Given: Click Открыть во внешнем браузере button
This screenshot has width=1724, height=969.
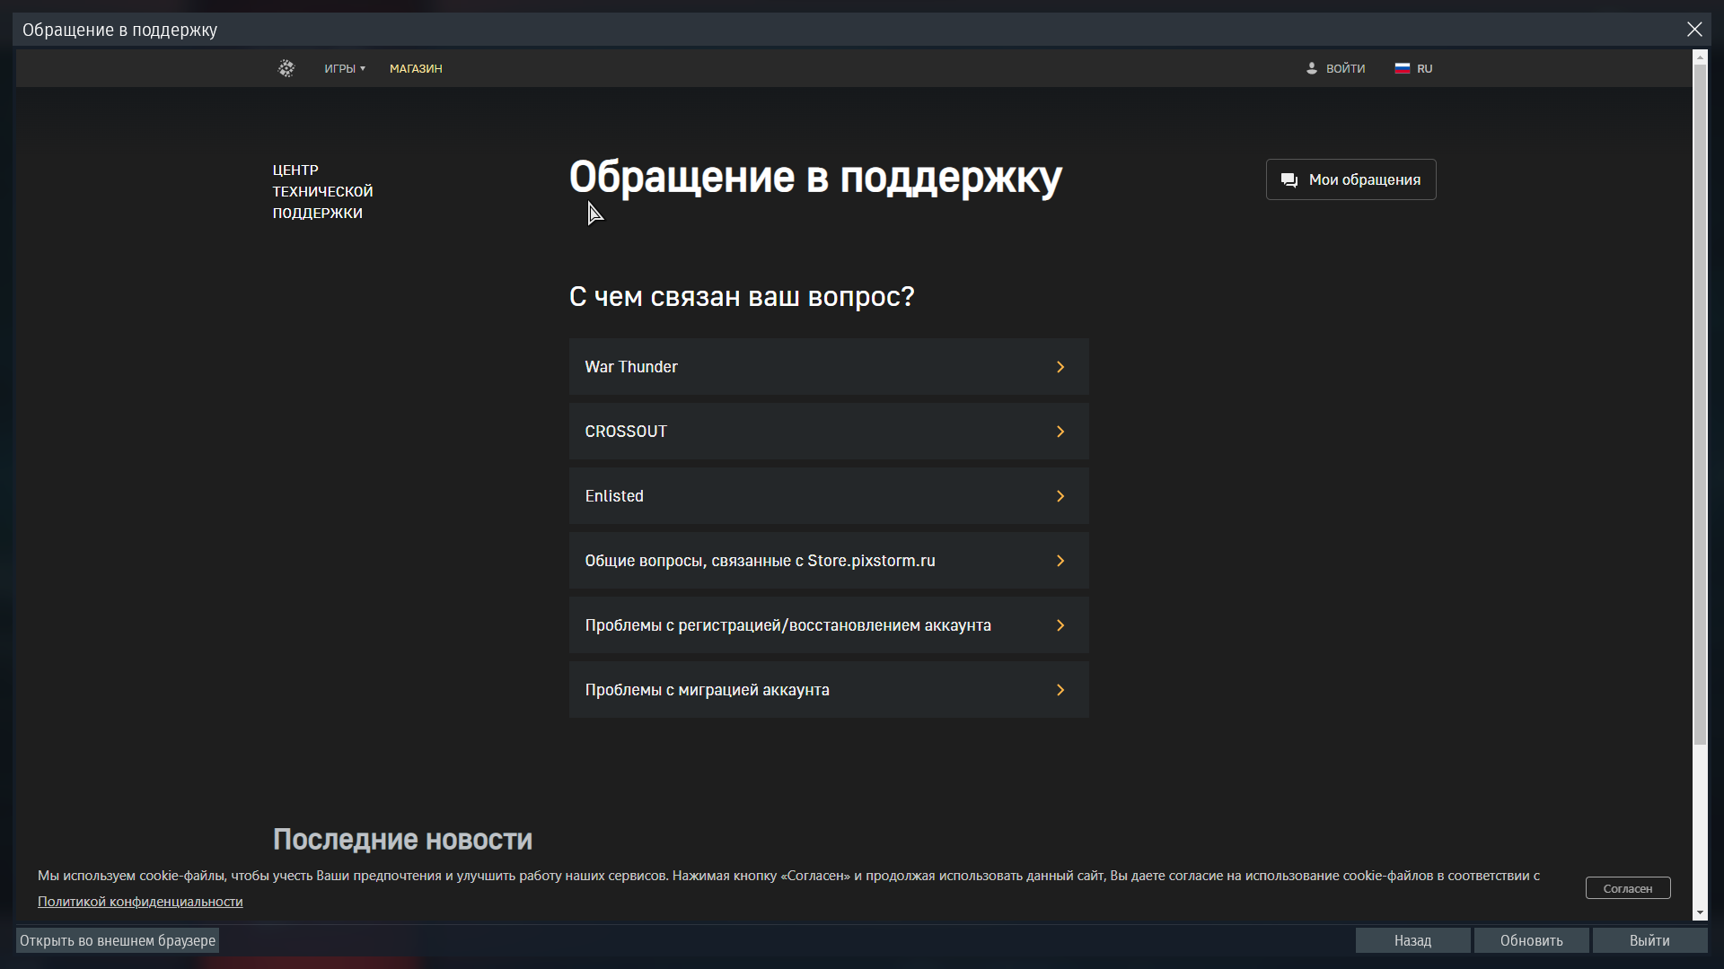Looking at the screenshot, I should pyautogui.click(x=118, y=940).
